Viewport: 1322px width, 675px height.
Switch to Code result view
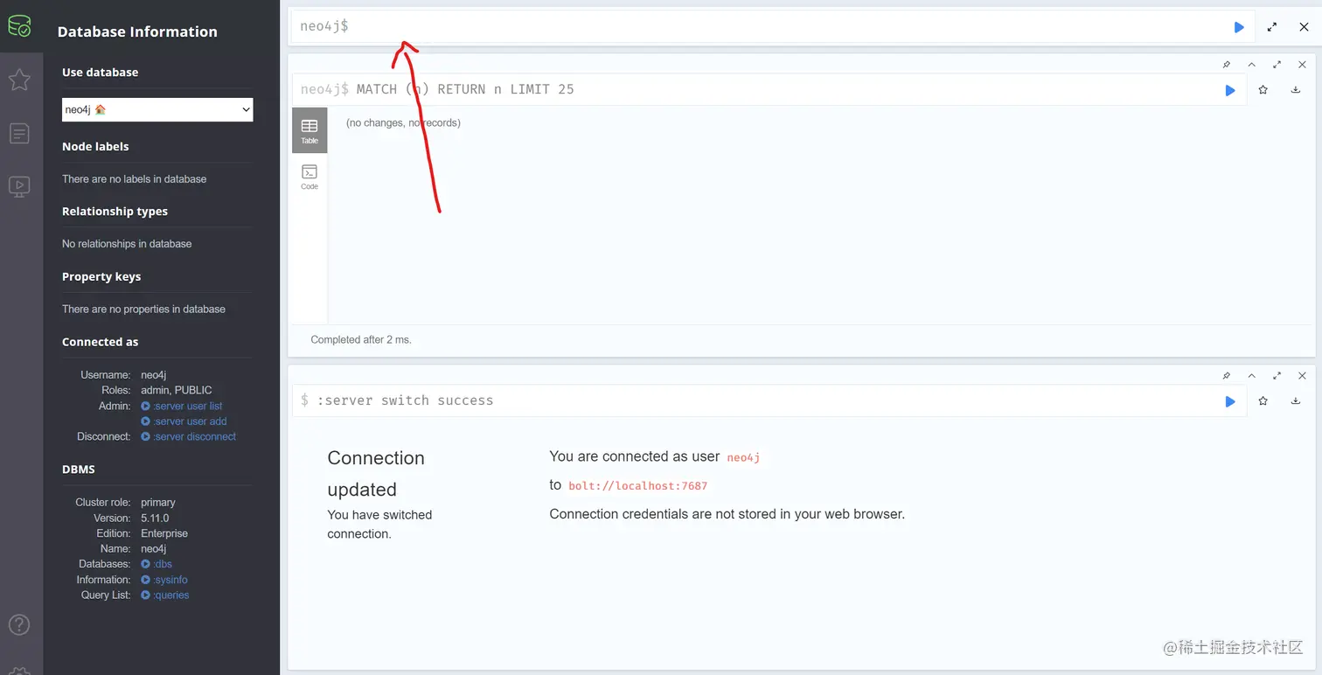coord(310,177)
